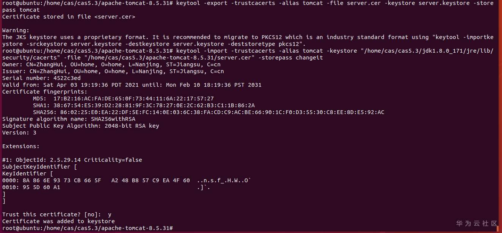502x233 pixels.
Task: Click the 'Certificate stored in file <server.cer>' line
Action: (x=69, y=17)
